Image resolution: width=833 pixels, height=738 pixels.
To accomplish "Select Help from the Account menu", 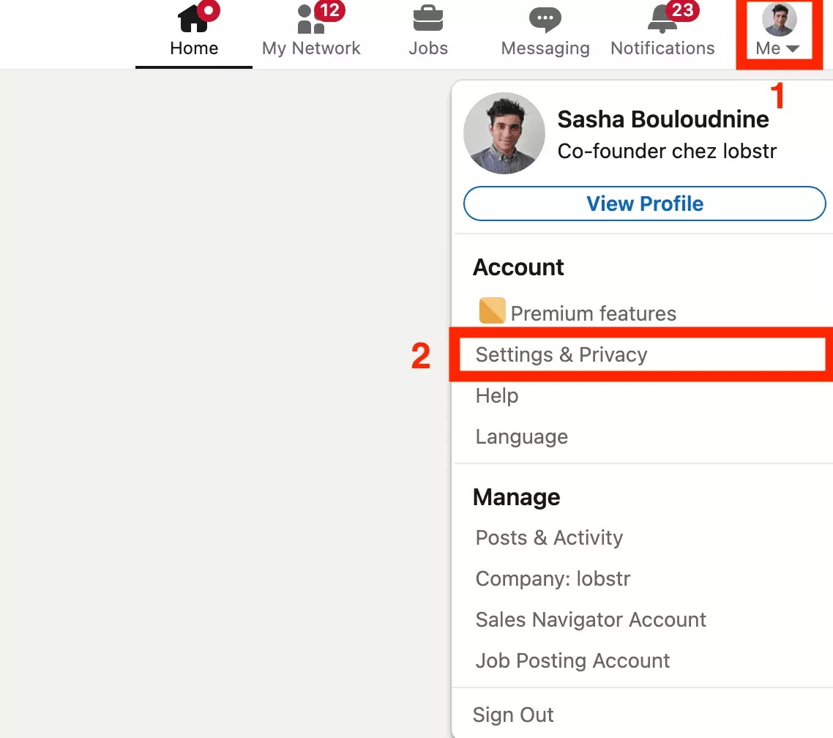I will point(496,395).
